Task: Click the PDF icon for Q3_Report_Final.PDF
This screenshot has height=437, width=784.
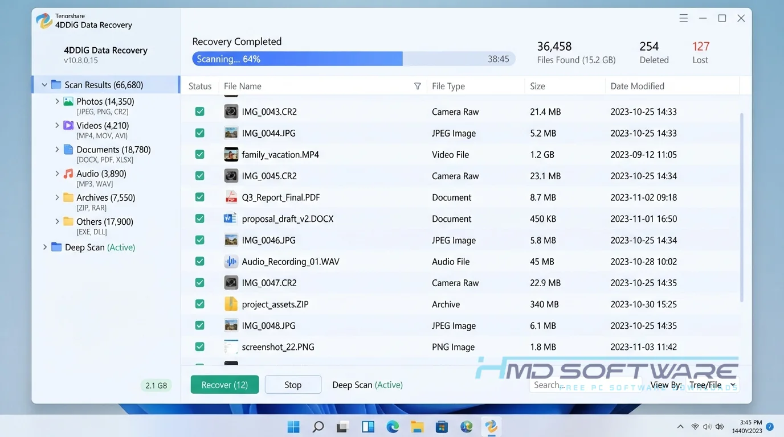Action: [x=231, y=197]
